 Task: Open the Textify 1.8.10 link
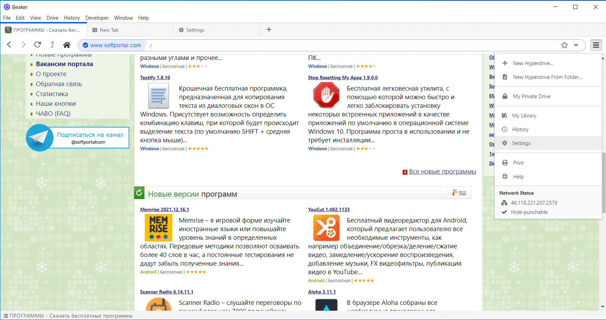coord(155,78)
